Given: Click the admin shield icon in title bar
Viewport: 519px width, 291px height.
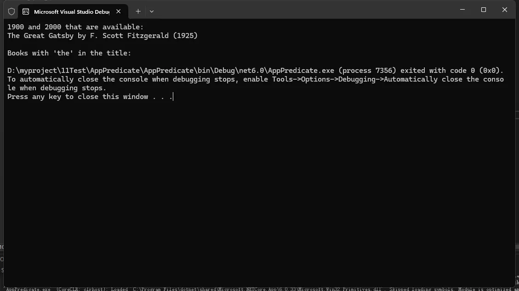Looking at the screenshot, I should point(11,11).
